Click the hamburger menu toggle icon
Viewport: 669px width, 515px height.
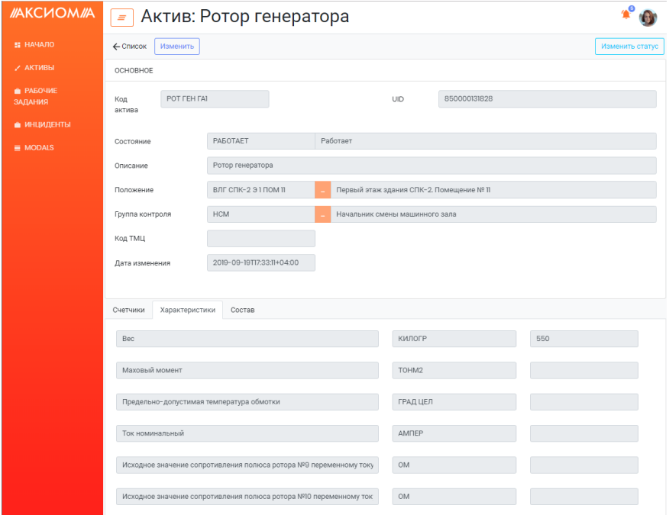122,18
